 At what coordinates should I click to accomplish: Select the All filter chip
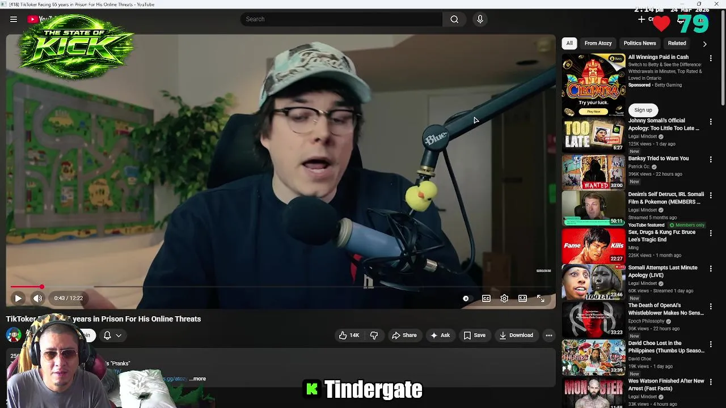569,43
